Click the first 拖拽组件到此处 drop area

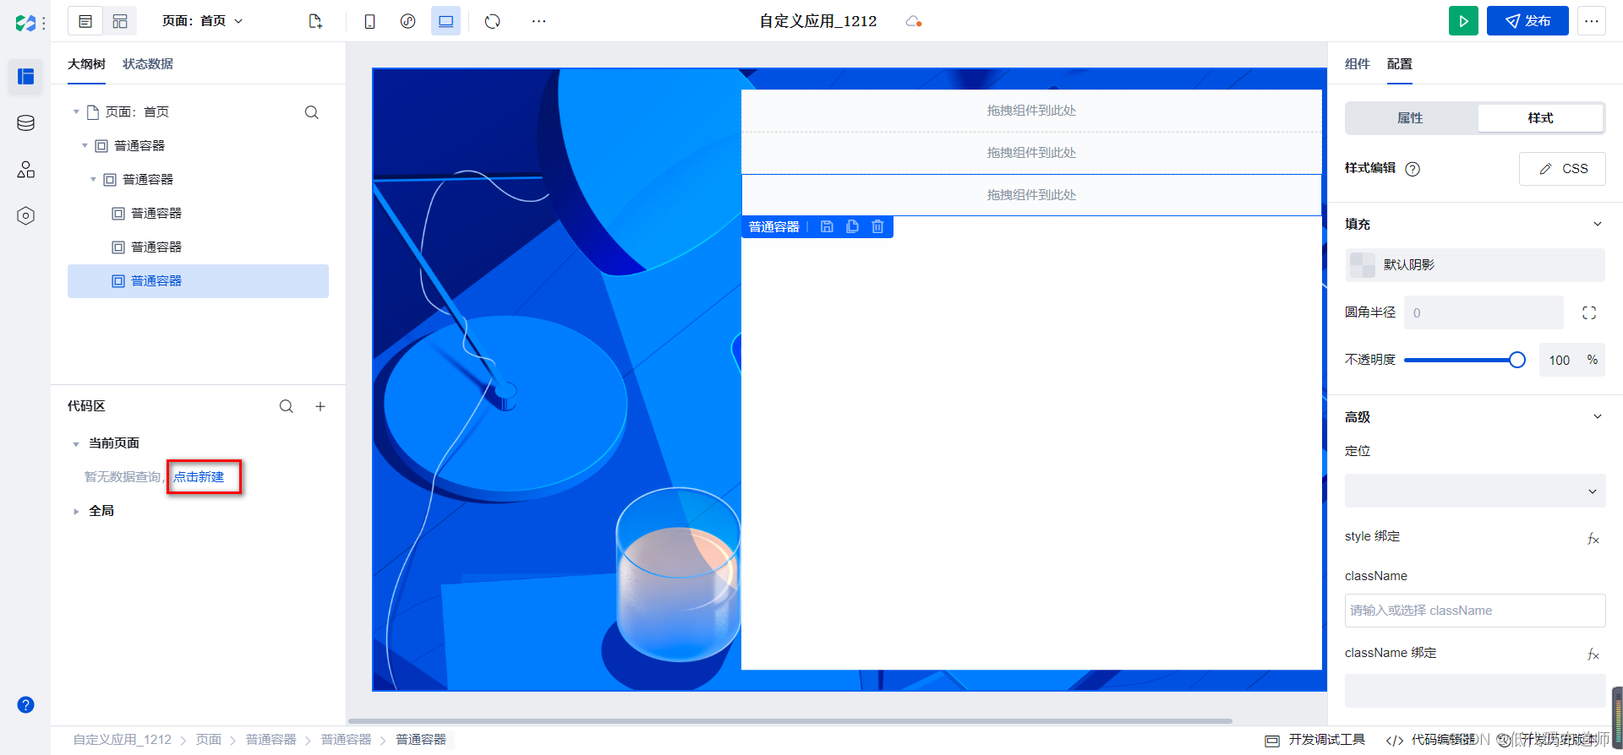click(x=1031, y=111)
